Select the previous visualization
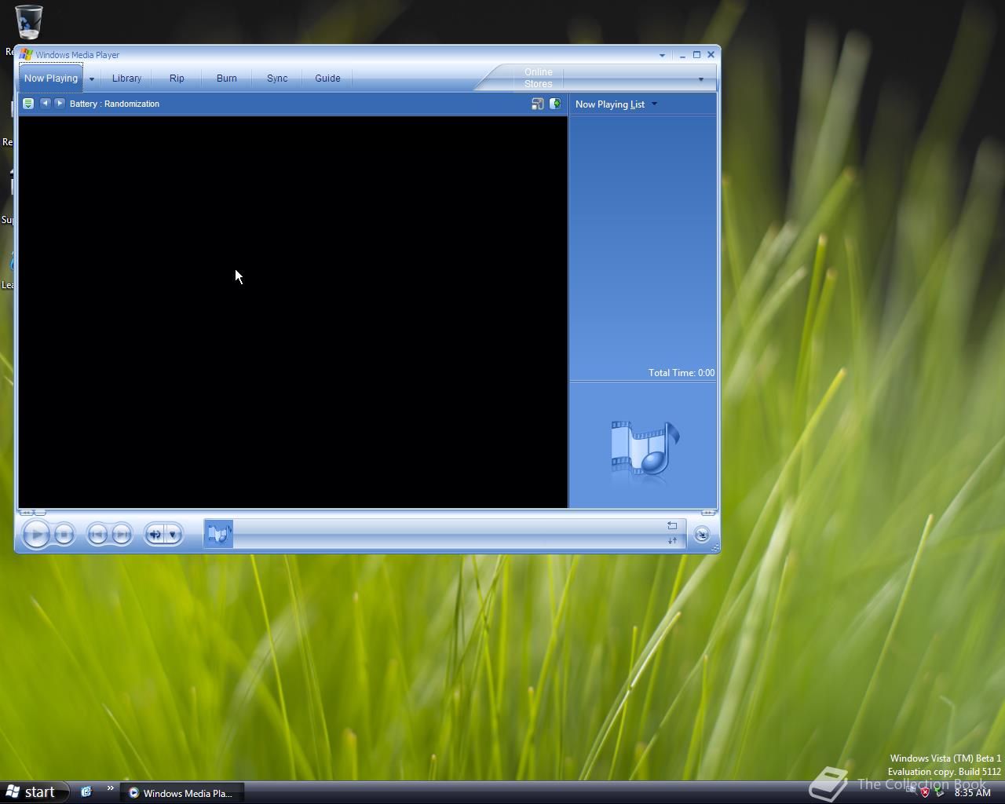Screen dimensions: 1005x804 pyautogui.click(x=45, y=104)
